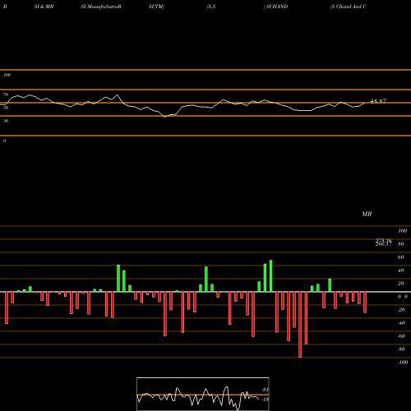Screen dimensions: 411x411
Task: Click the longest red bar reaching -100
Action: click(300, 325)
